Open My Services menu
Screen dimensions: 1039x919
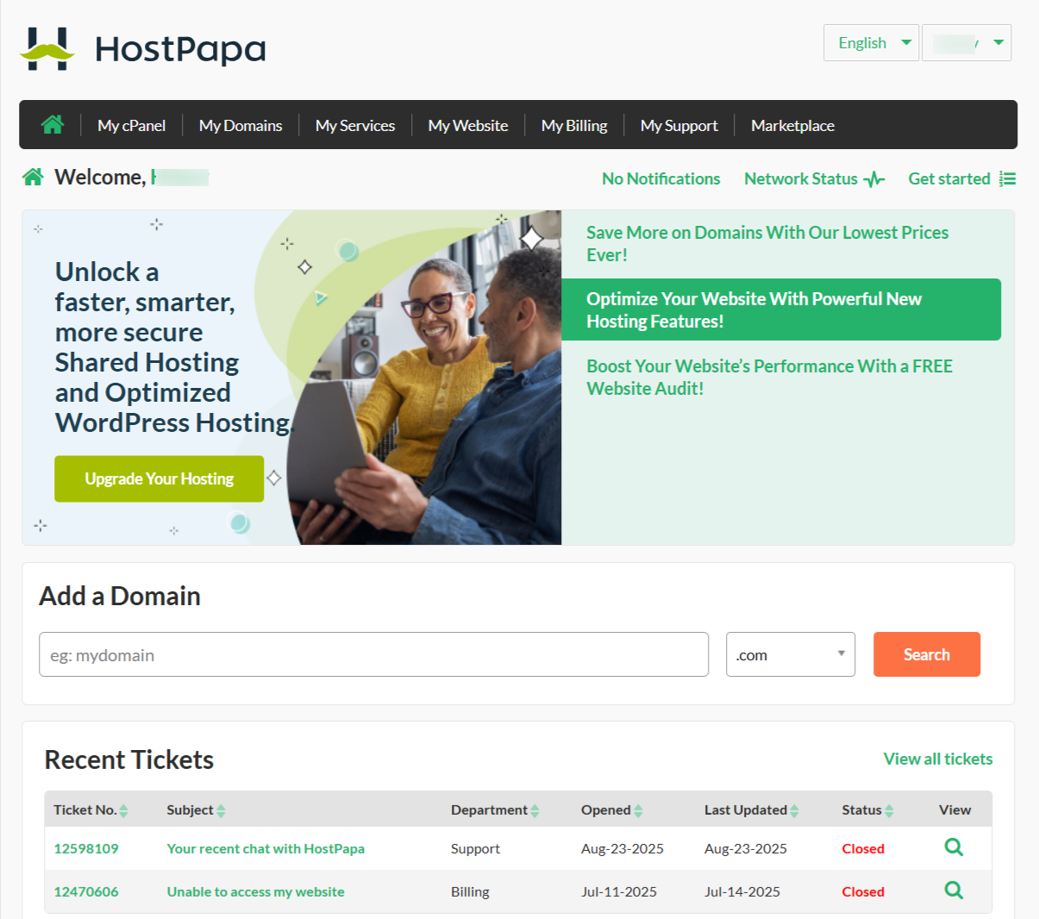(355, 125)
